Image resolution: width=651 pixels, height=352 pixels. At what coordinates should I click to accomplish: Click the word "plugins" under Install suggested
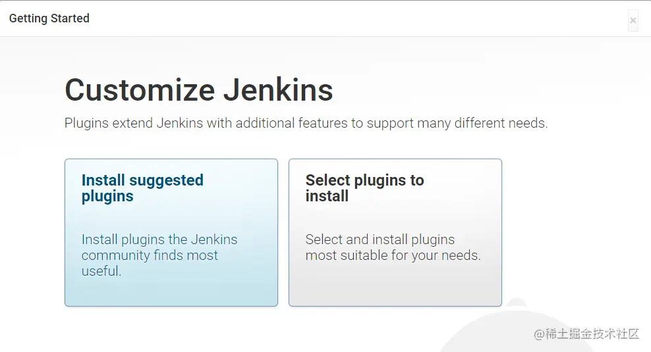point(107,196)
